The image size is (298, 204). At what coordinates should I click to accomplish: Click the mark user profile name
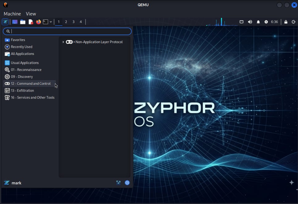pyautogui.click(x=16, y=183)
